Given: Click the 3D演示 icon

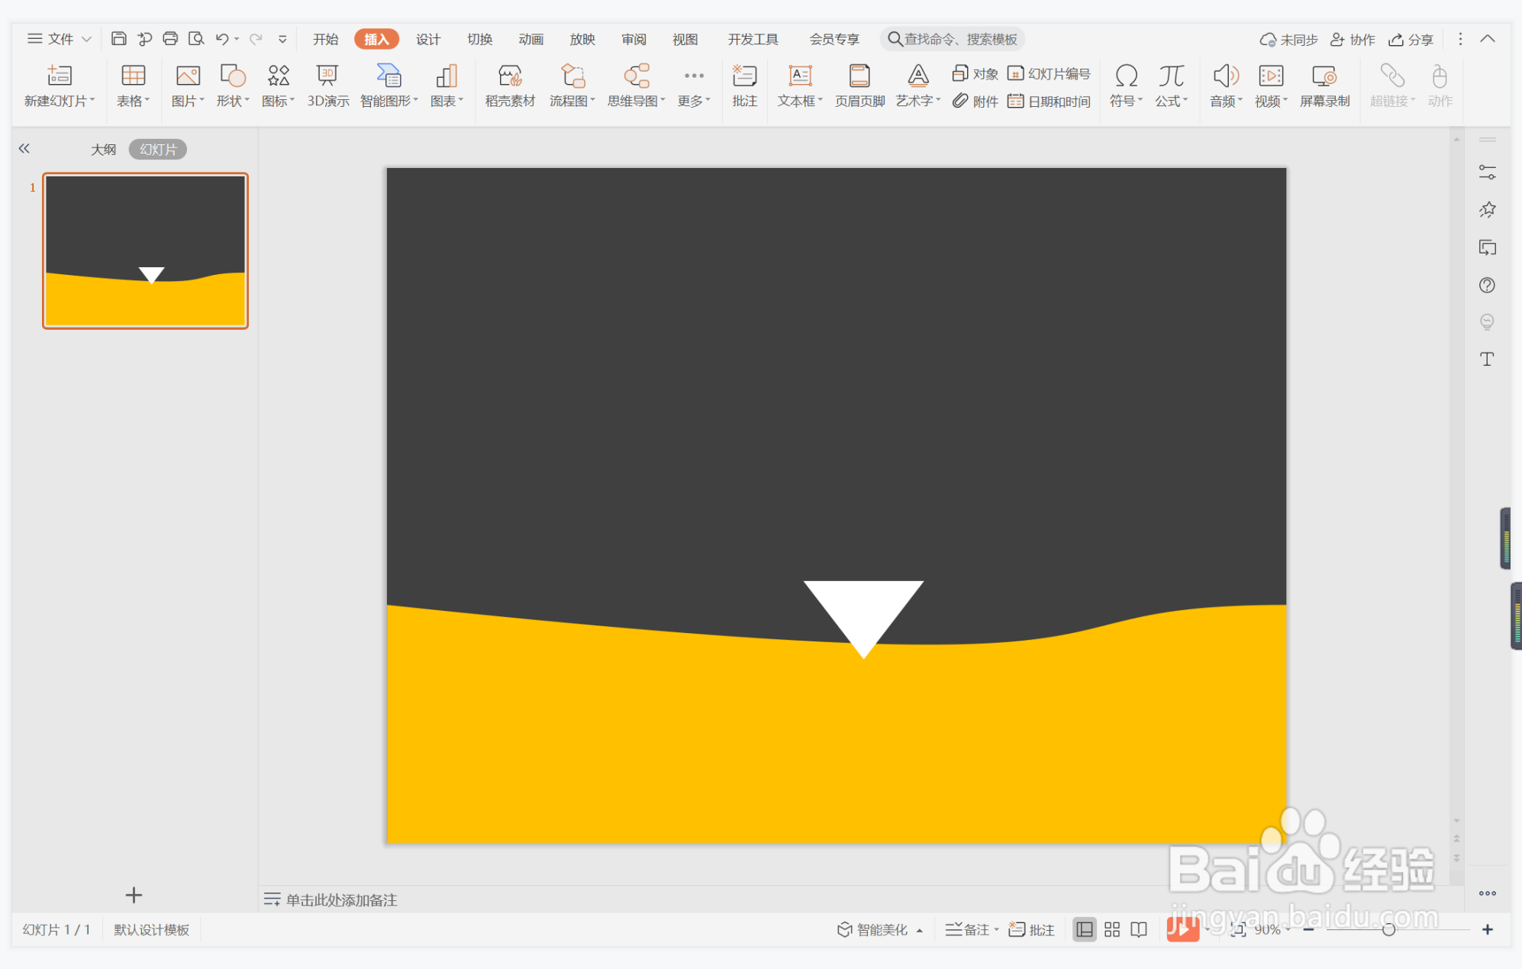Looking at the screenshot, I should [327, 84].
